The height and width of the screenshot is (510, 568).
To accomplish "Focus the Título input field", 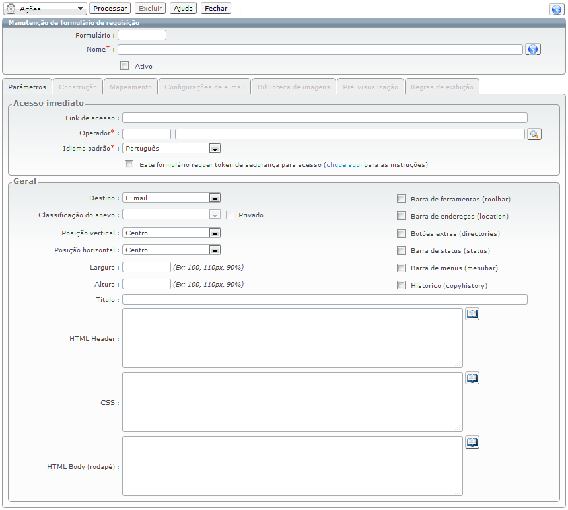I will tap(325, 299).
